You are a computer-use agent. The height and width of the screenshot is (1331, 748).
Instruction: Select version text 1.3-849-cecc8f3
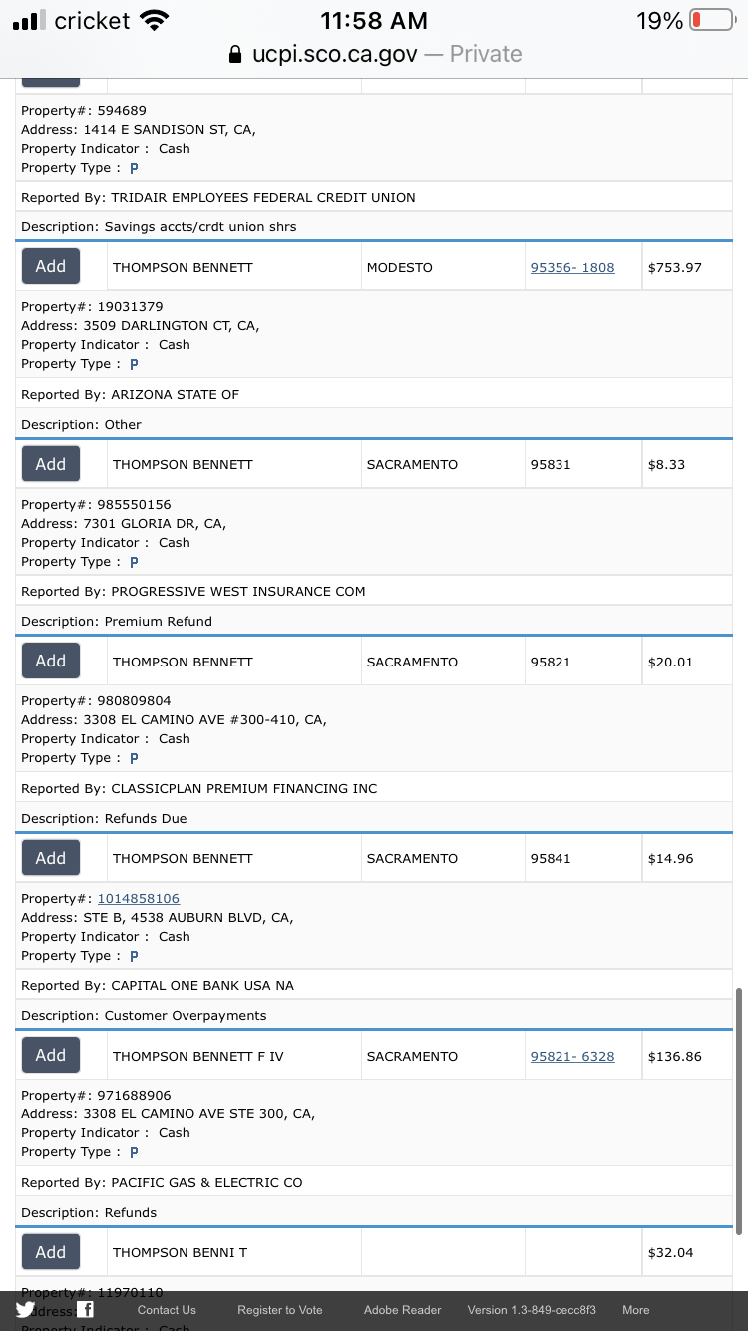tap(532, 1310)
